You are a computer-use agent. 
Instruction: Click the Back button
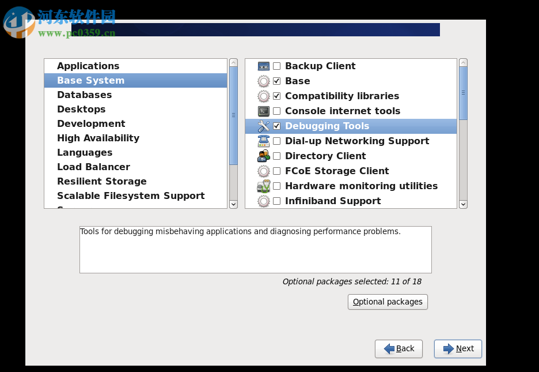(398, 348)
